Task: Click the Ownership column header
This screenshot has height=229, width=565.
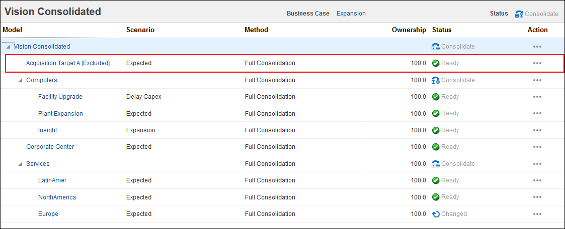Action: coord(409,30)
